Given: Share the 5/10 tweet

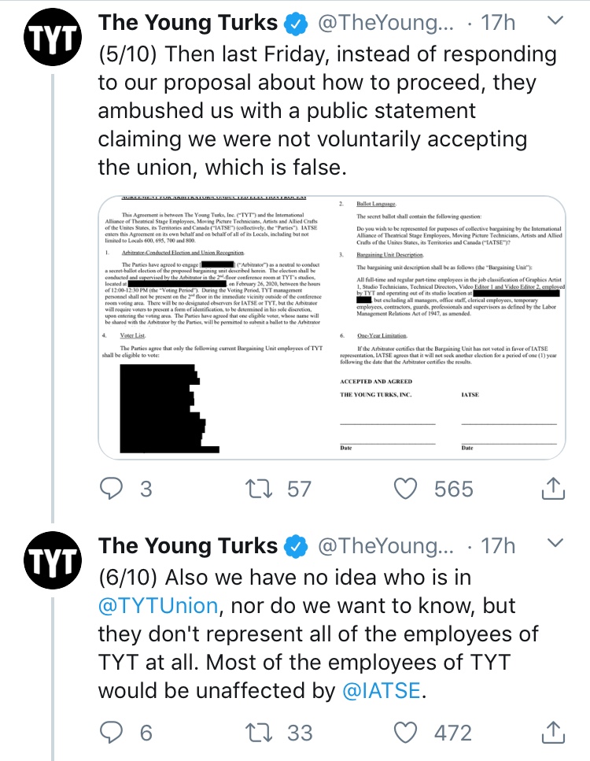Looking at the screenshot, I should [553, 488].
